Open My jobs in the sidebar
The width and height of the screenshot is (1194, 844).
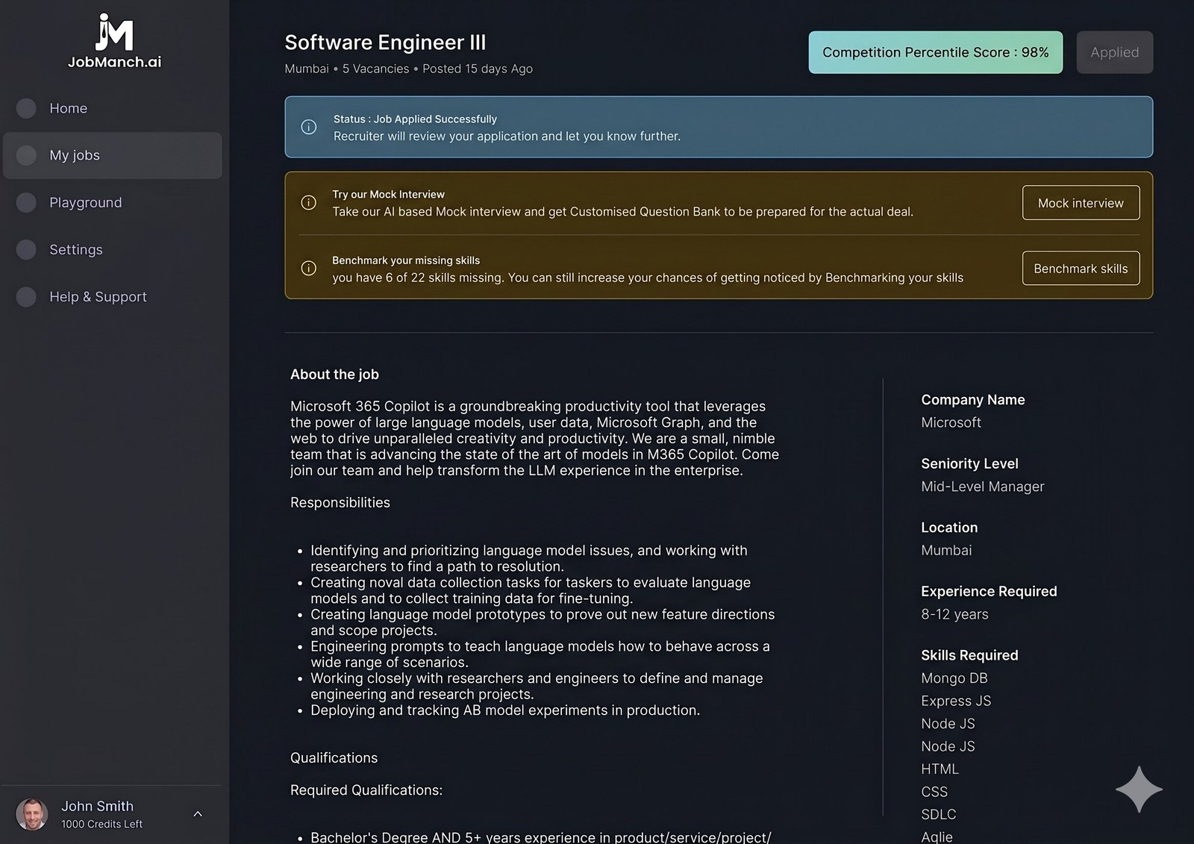pos(113,155)
